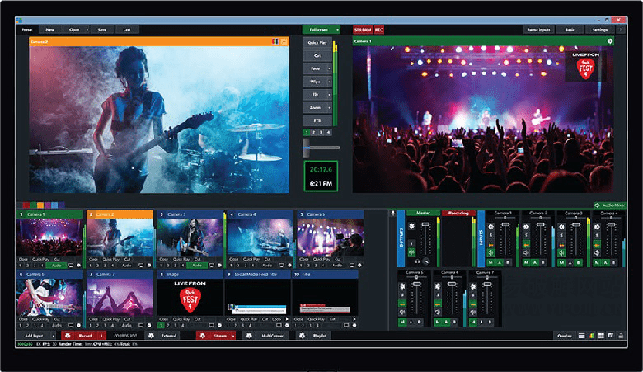Open the PlayList settings gear
Viewport: 643px width, 372px height.
[x=302, y=336]
